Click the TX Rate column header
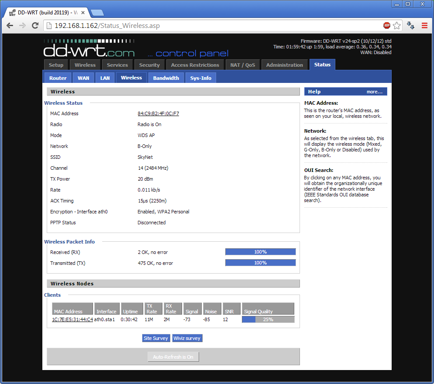The width and height of the screenshot is (434, 384). click(x=153, y=309)
